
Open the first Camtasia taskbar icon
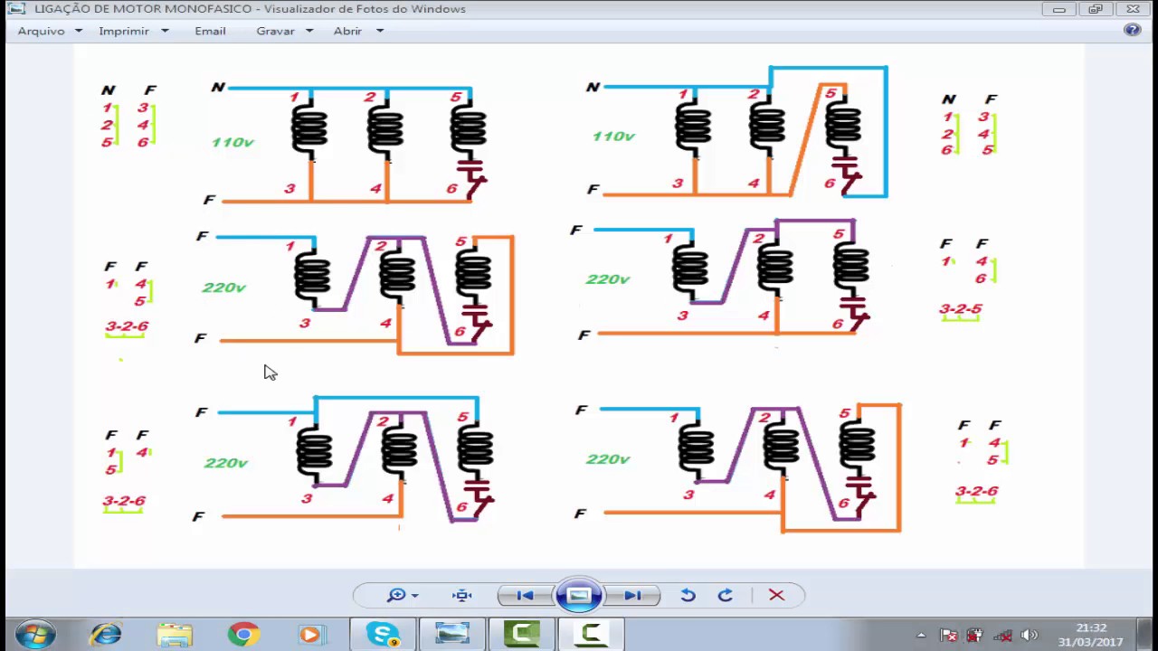521,634
